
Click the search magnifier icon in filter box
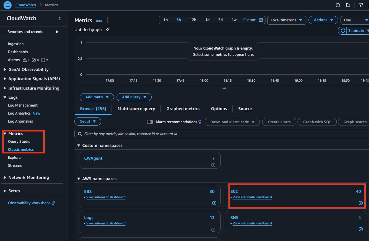(80, 134)
